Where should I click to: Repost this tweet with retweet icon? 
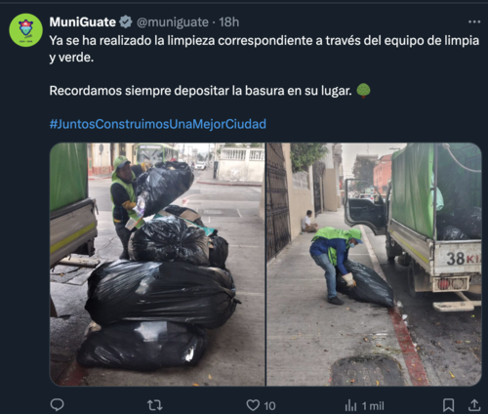[154, 405]
